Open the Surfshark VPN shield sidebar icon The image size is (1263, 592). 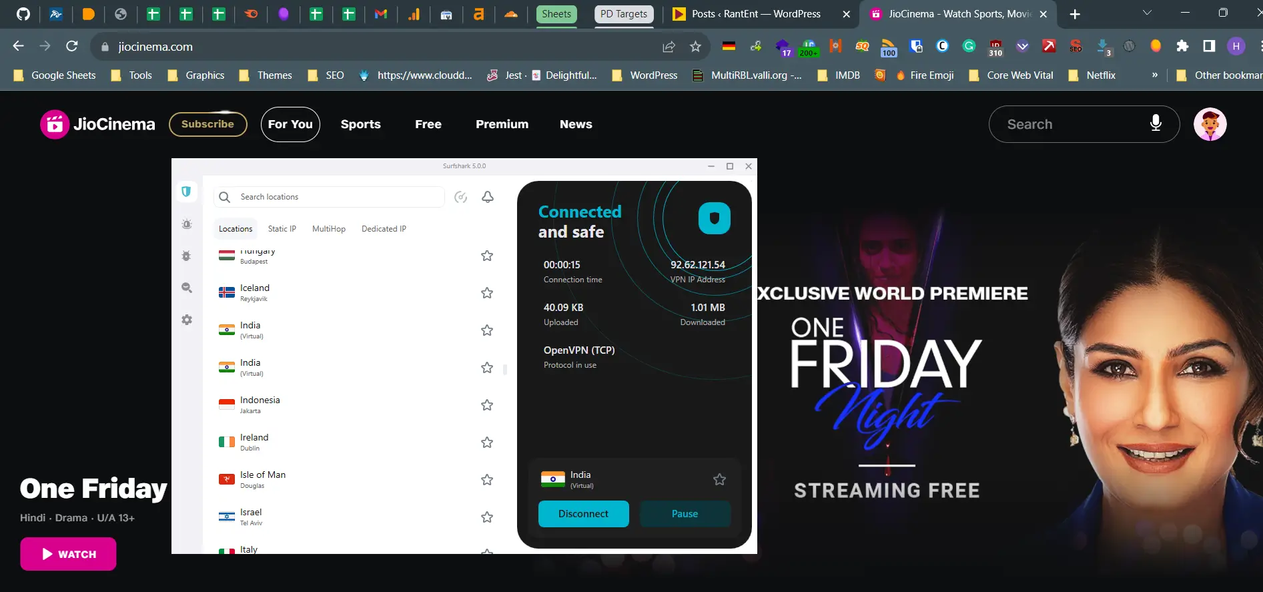tap(186, 192)
